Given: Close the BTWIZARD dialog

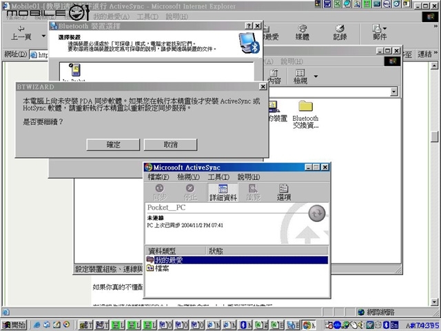Looking at the screenshot, I should (x=263, y=87).
